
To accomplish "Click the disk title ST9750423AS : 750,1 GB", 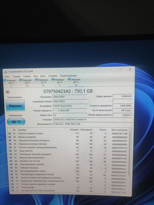I will pos(68,91).
